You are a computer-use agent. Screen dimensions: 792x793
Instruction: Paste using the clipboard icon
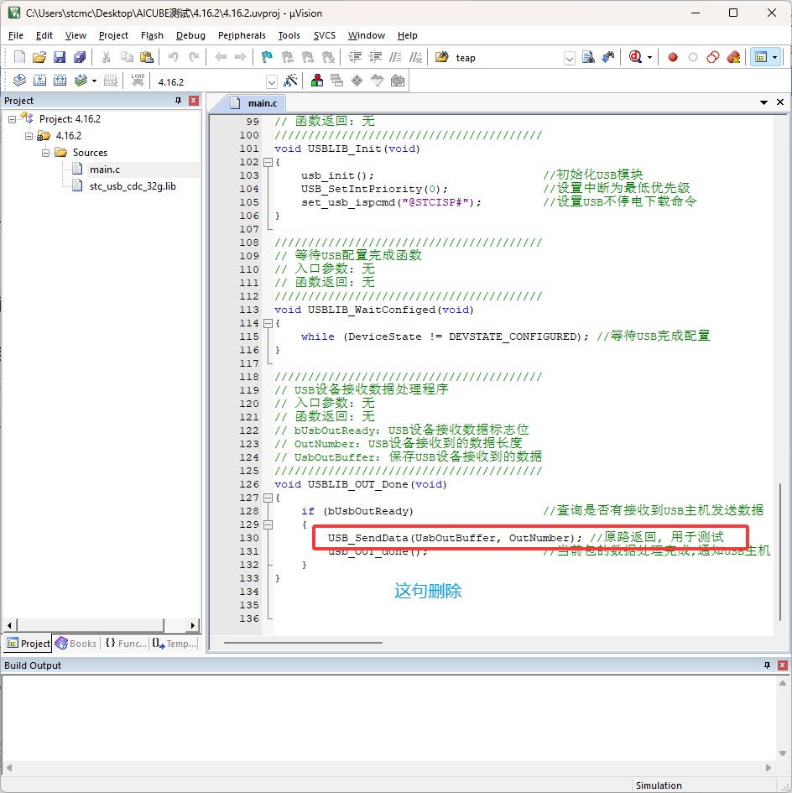147,57
